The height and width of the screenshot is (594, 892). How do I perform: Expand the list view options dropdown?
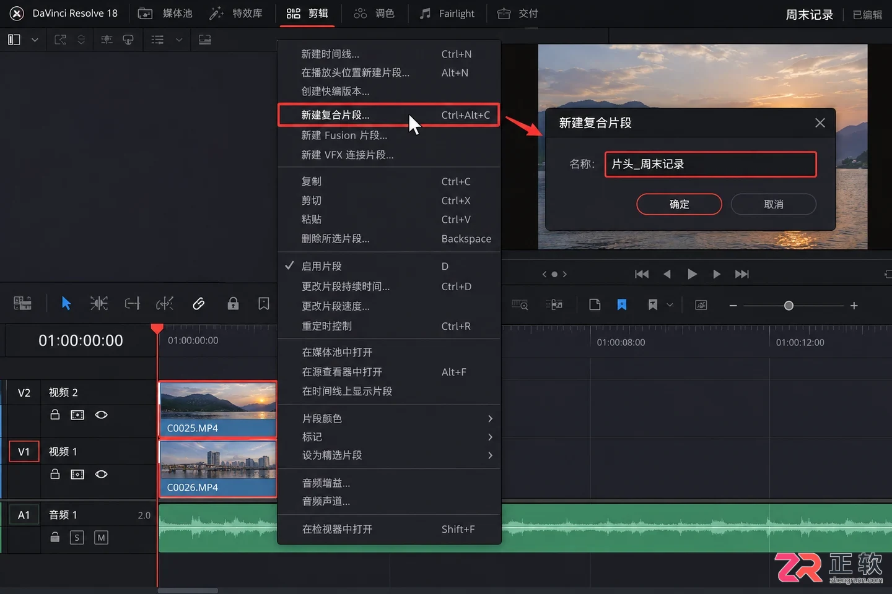179,40
